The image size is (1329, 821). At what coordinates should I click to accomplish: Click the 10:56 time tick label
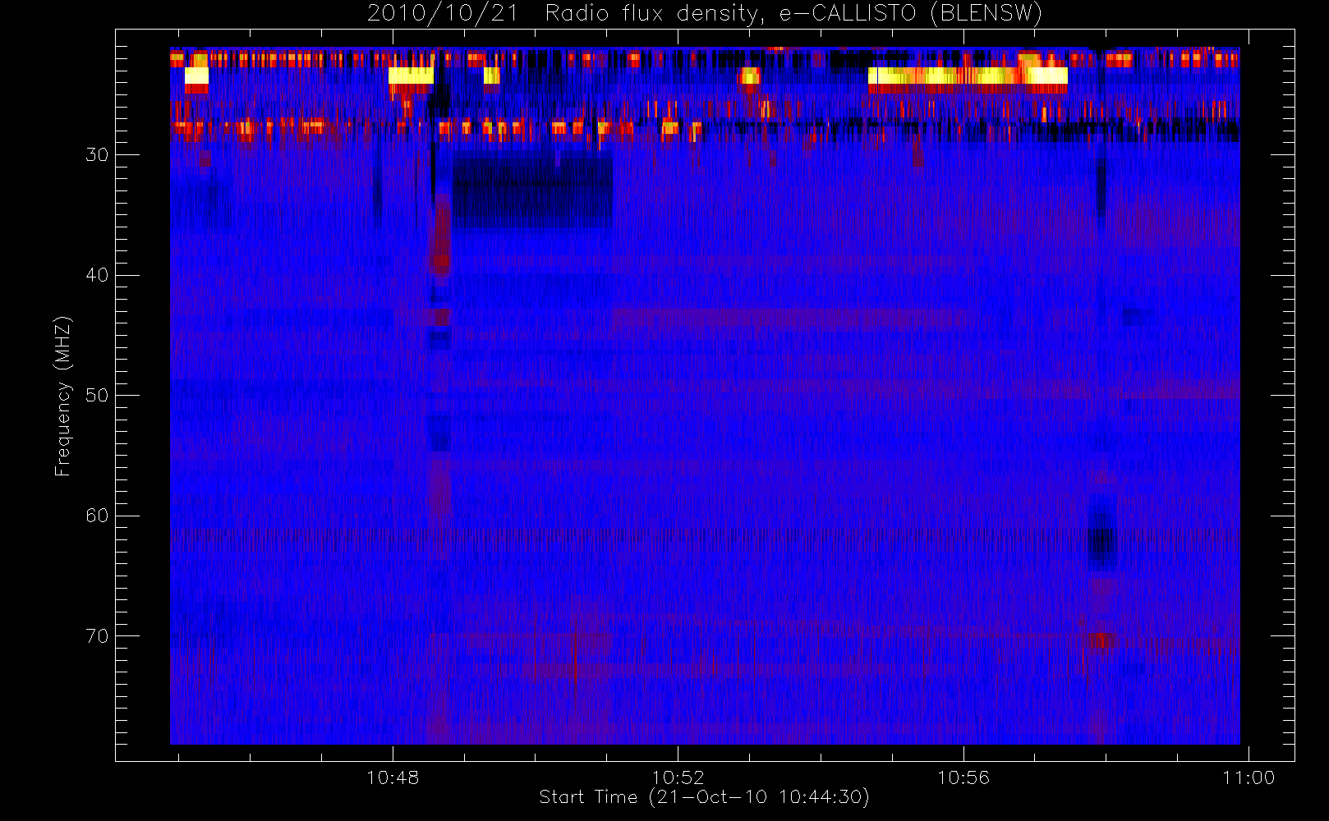pos(963,777)
